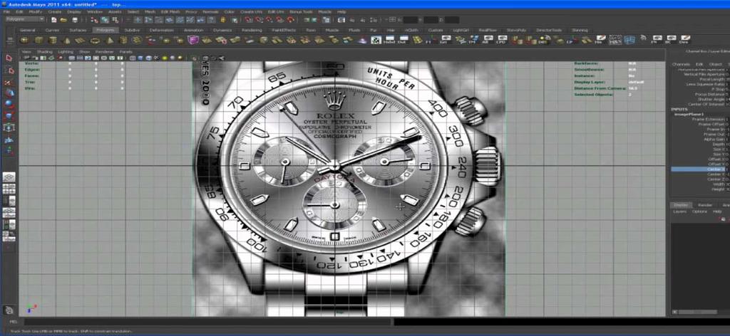
Task: Toggle highlight selection mode icon
Action: [234, 20]
